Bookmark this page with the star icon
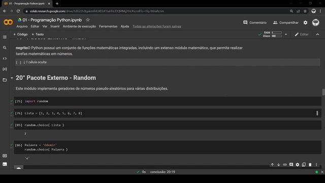The width and height of the screenshot is (325, 183). pyautogui.click(x=305, y=11)
